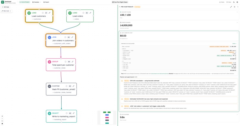Open info icon on Load customers node

(x=43, y=13)
